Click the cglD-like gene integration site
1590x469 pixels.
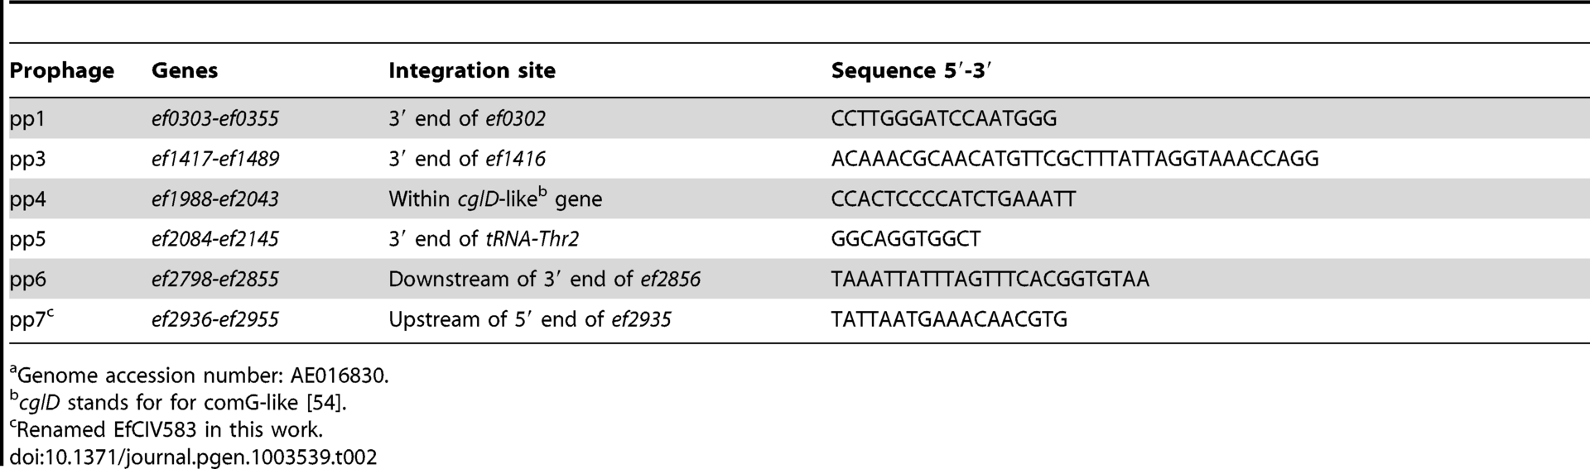pyautogui.click(x=495, y=199)
